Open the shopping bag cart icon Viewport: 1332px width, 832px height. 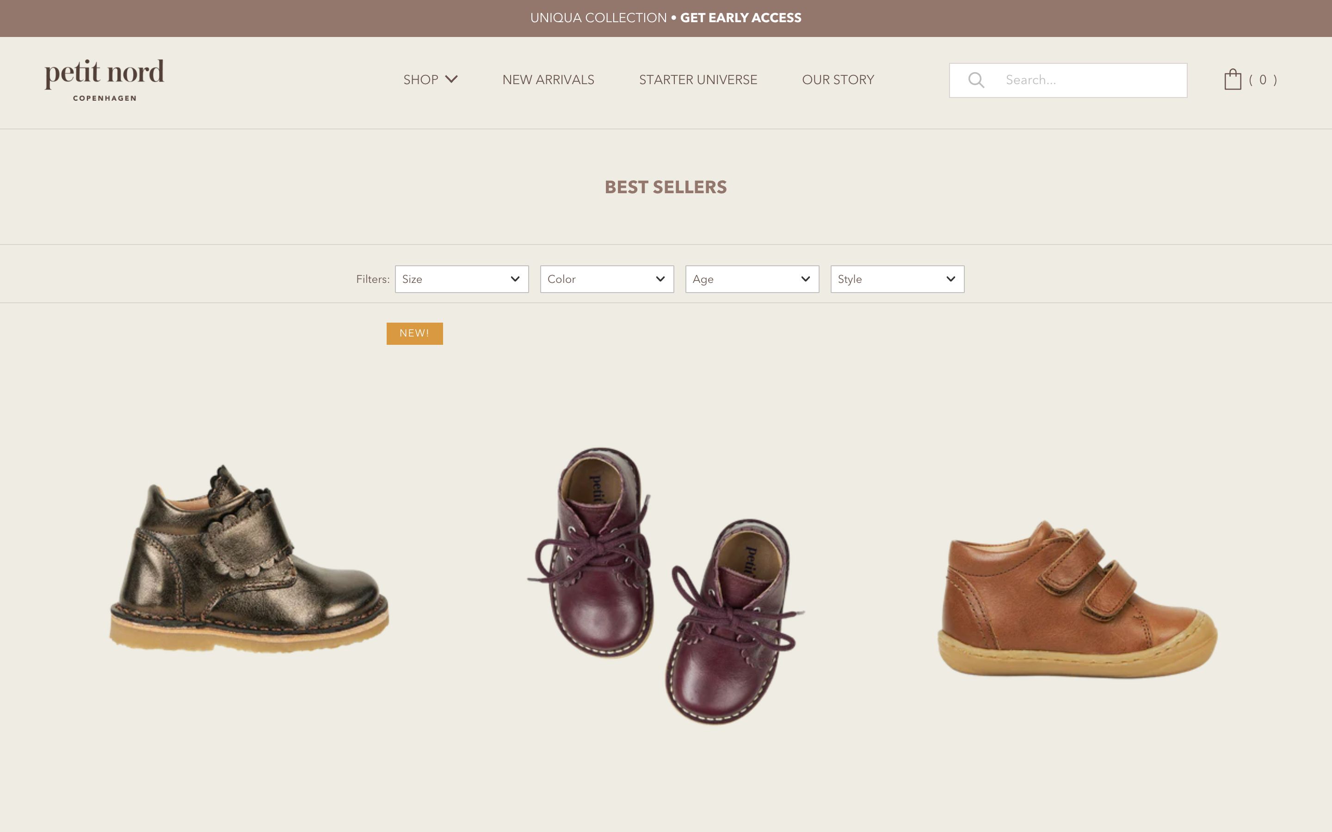[1233, 79]
